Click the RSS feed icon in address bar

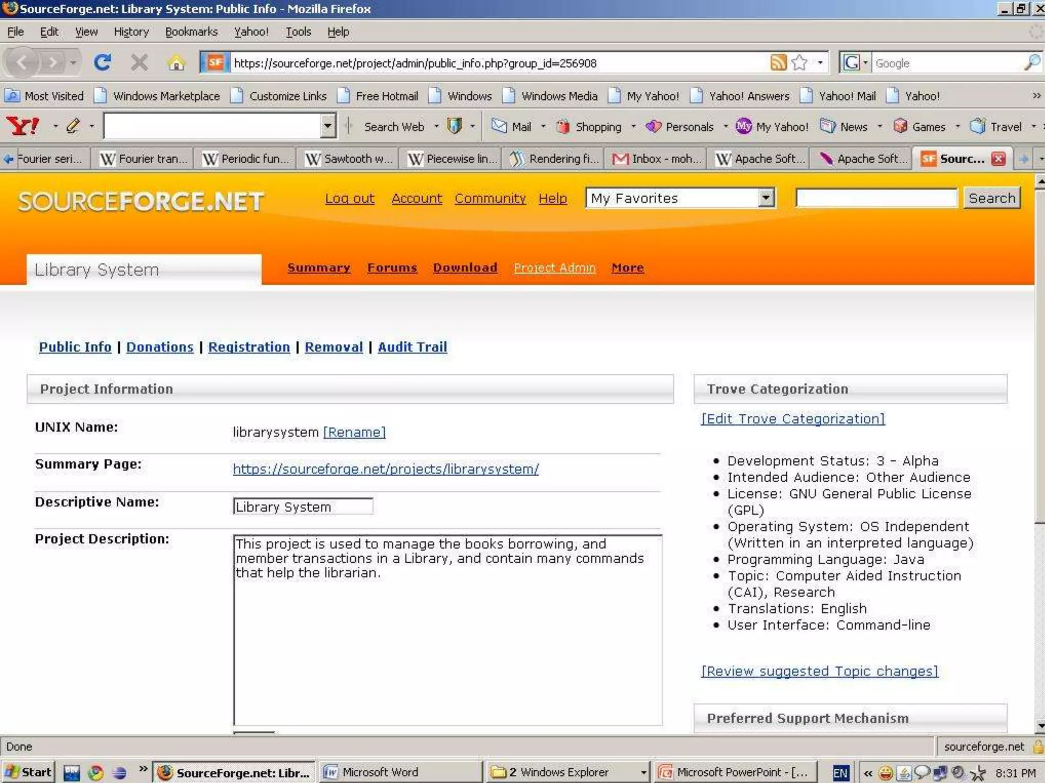click(x=778, y=63)
